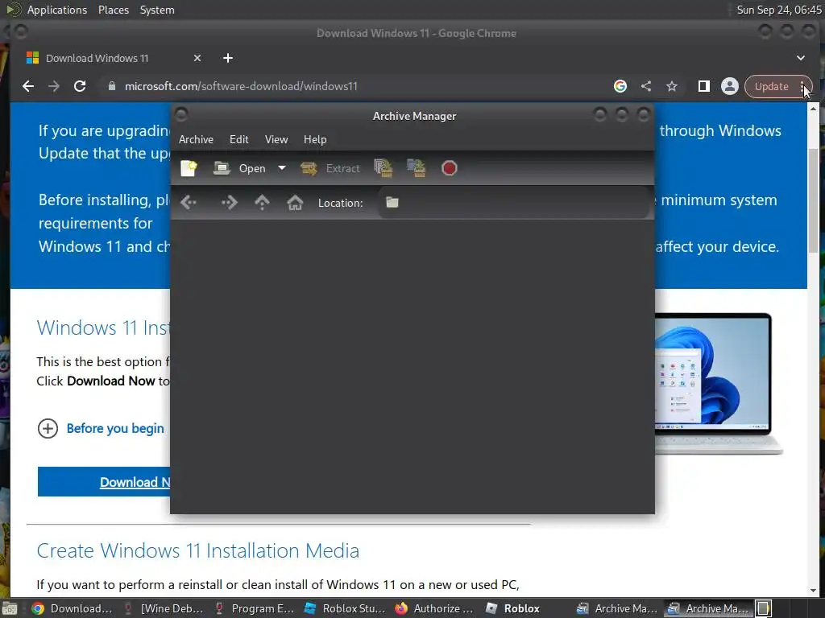Viewport: 825px width, 618px height.
Task: Go back in Archive Manager location bar
Action: [189, 202]
